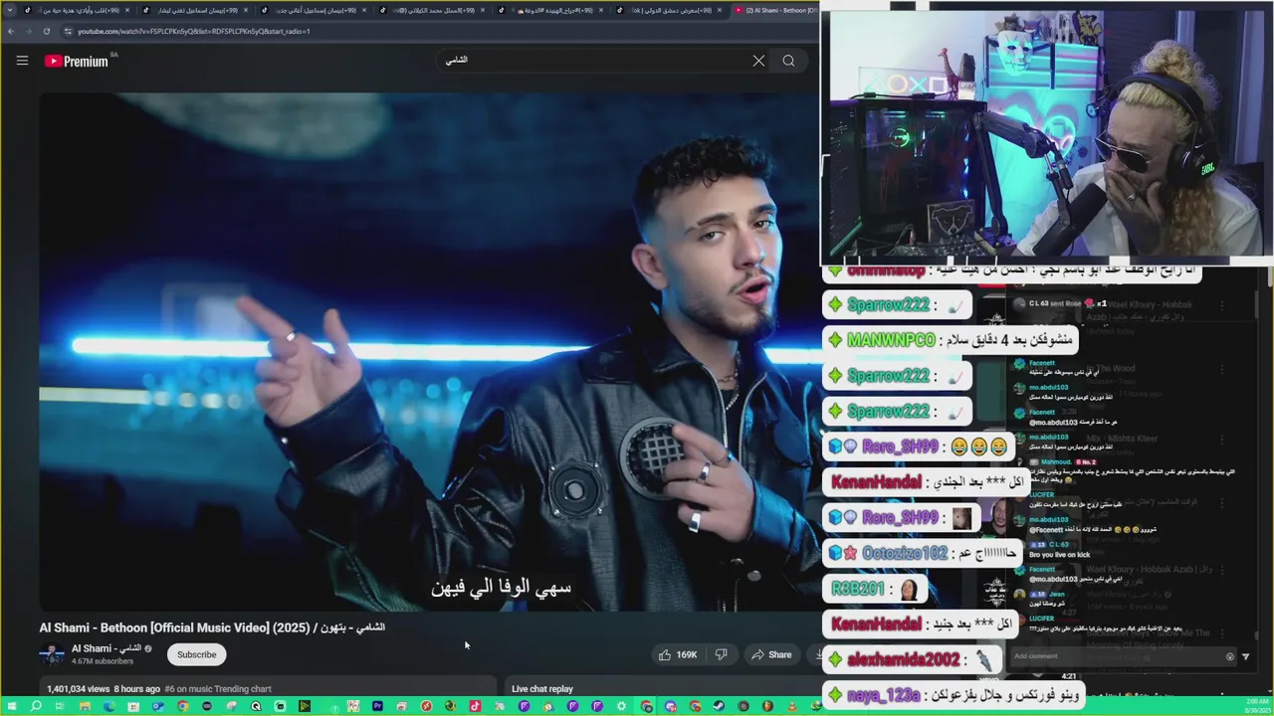This screenshot has height=716, width=1274.
Task: Close the معرض دمشق الدولي tab
Action: pos(720,10)
